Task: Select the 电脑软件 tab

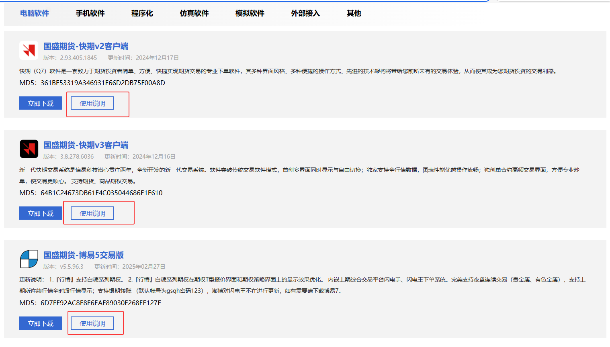Action: click(x=35, y=13)
